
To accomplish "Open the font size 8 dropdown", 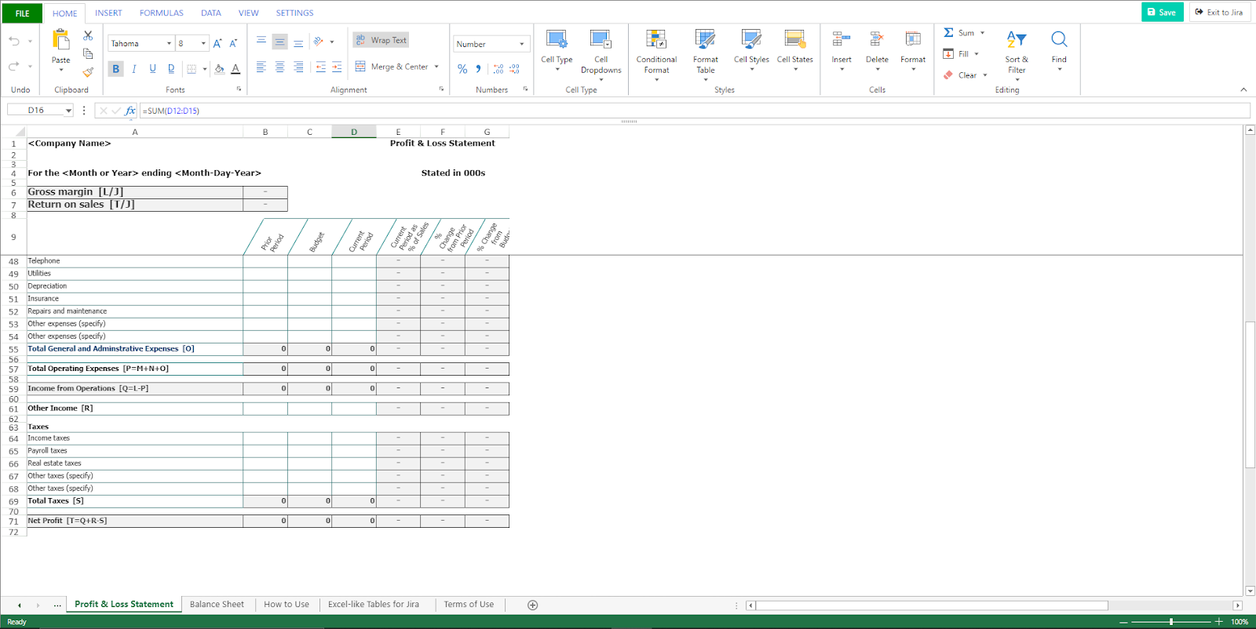I will point(203,44).
